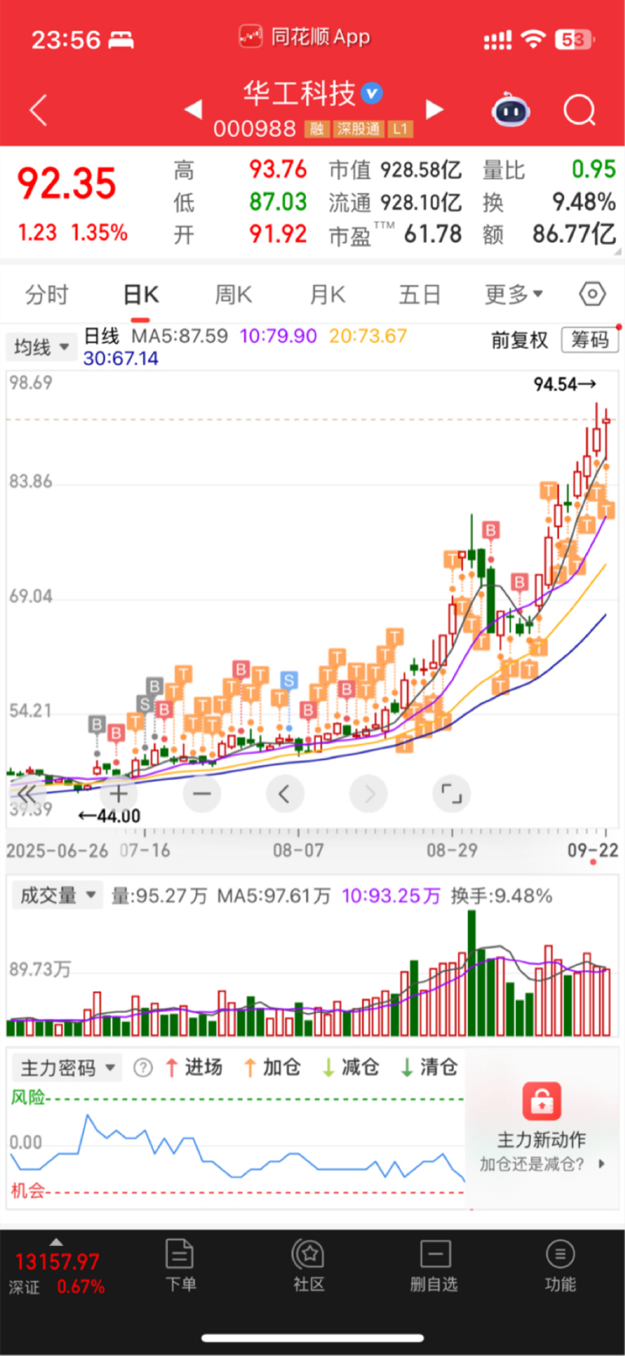This screenshot has width=625, height=1356.
Task: Tap the 深股通 tag
Action: click(x=359, y=129)
